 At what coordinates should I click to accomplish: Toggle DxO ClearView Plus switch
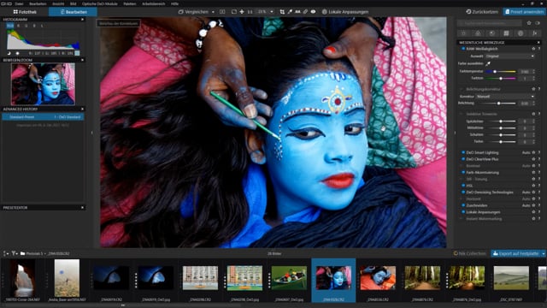[x=463, y=159]
